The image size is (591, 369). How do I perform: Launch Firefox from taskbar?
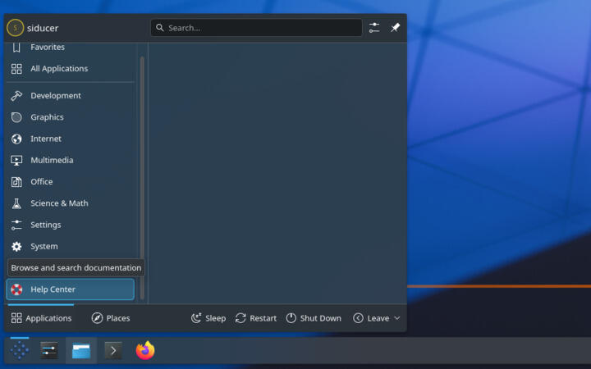coord(145,351)
